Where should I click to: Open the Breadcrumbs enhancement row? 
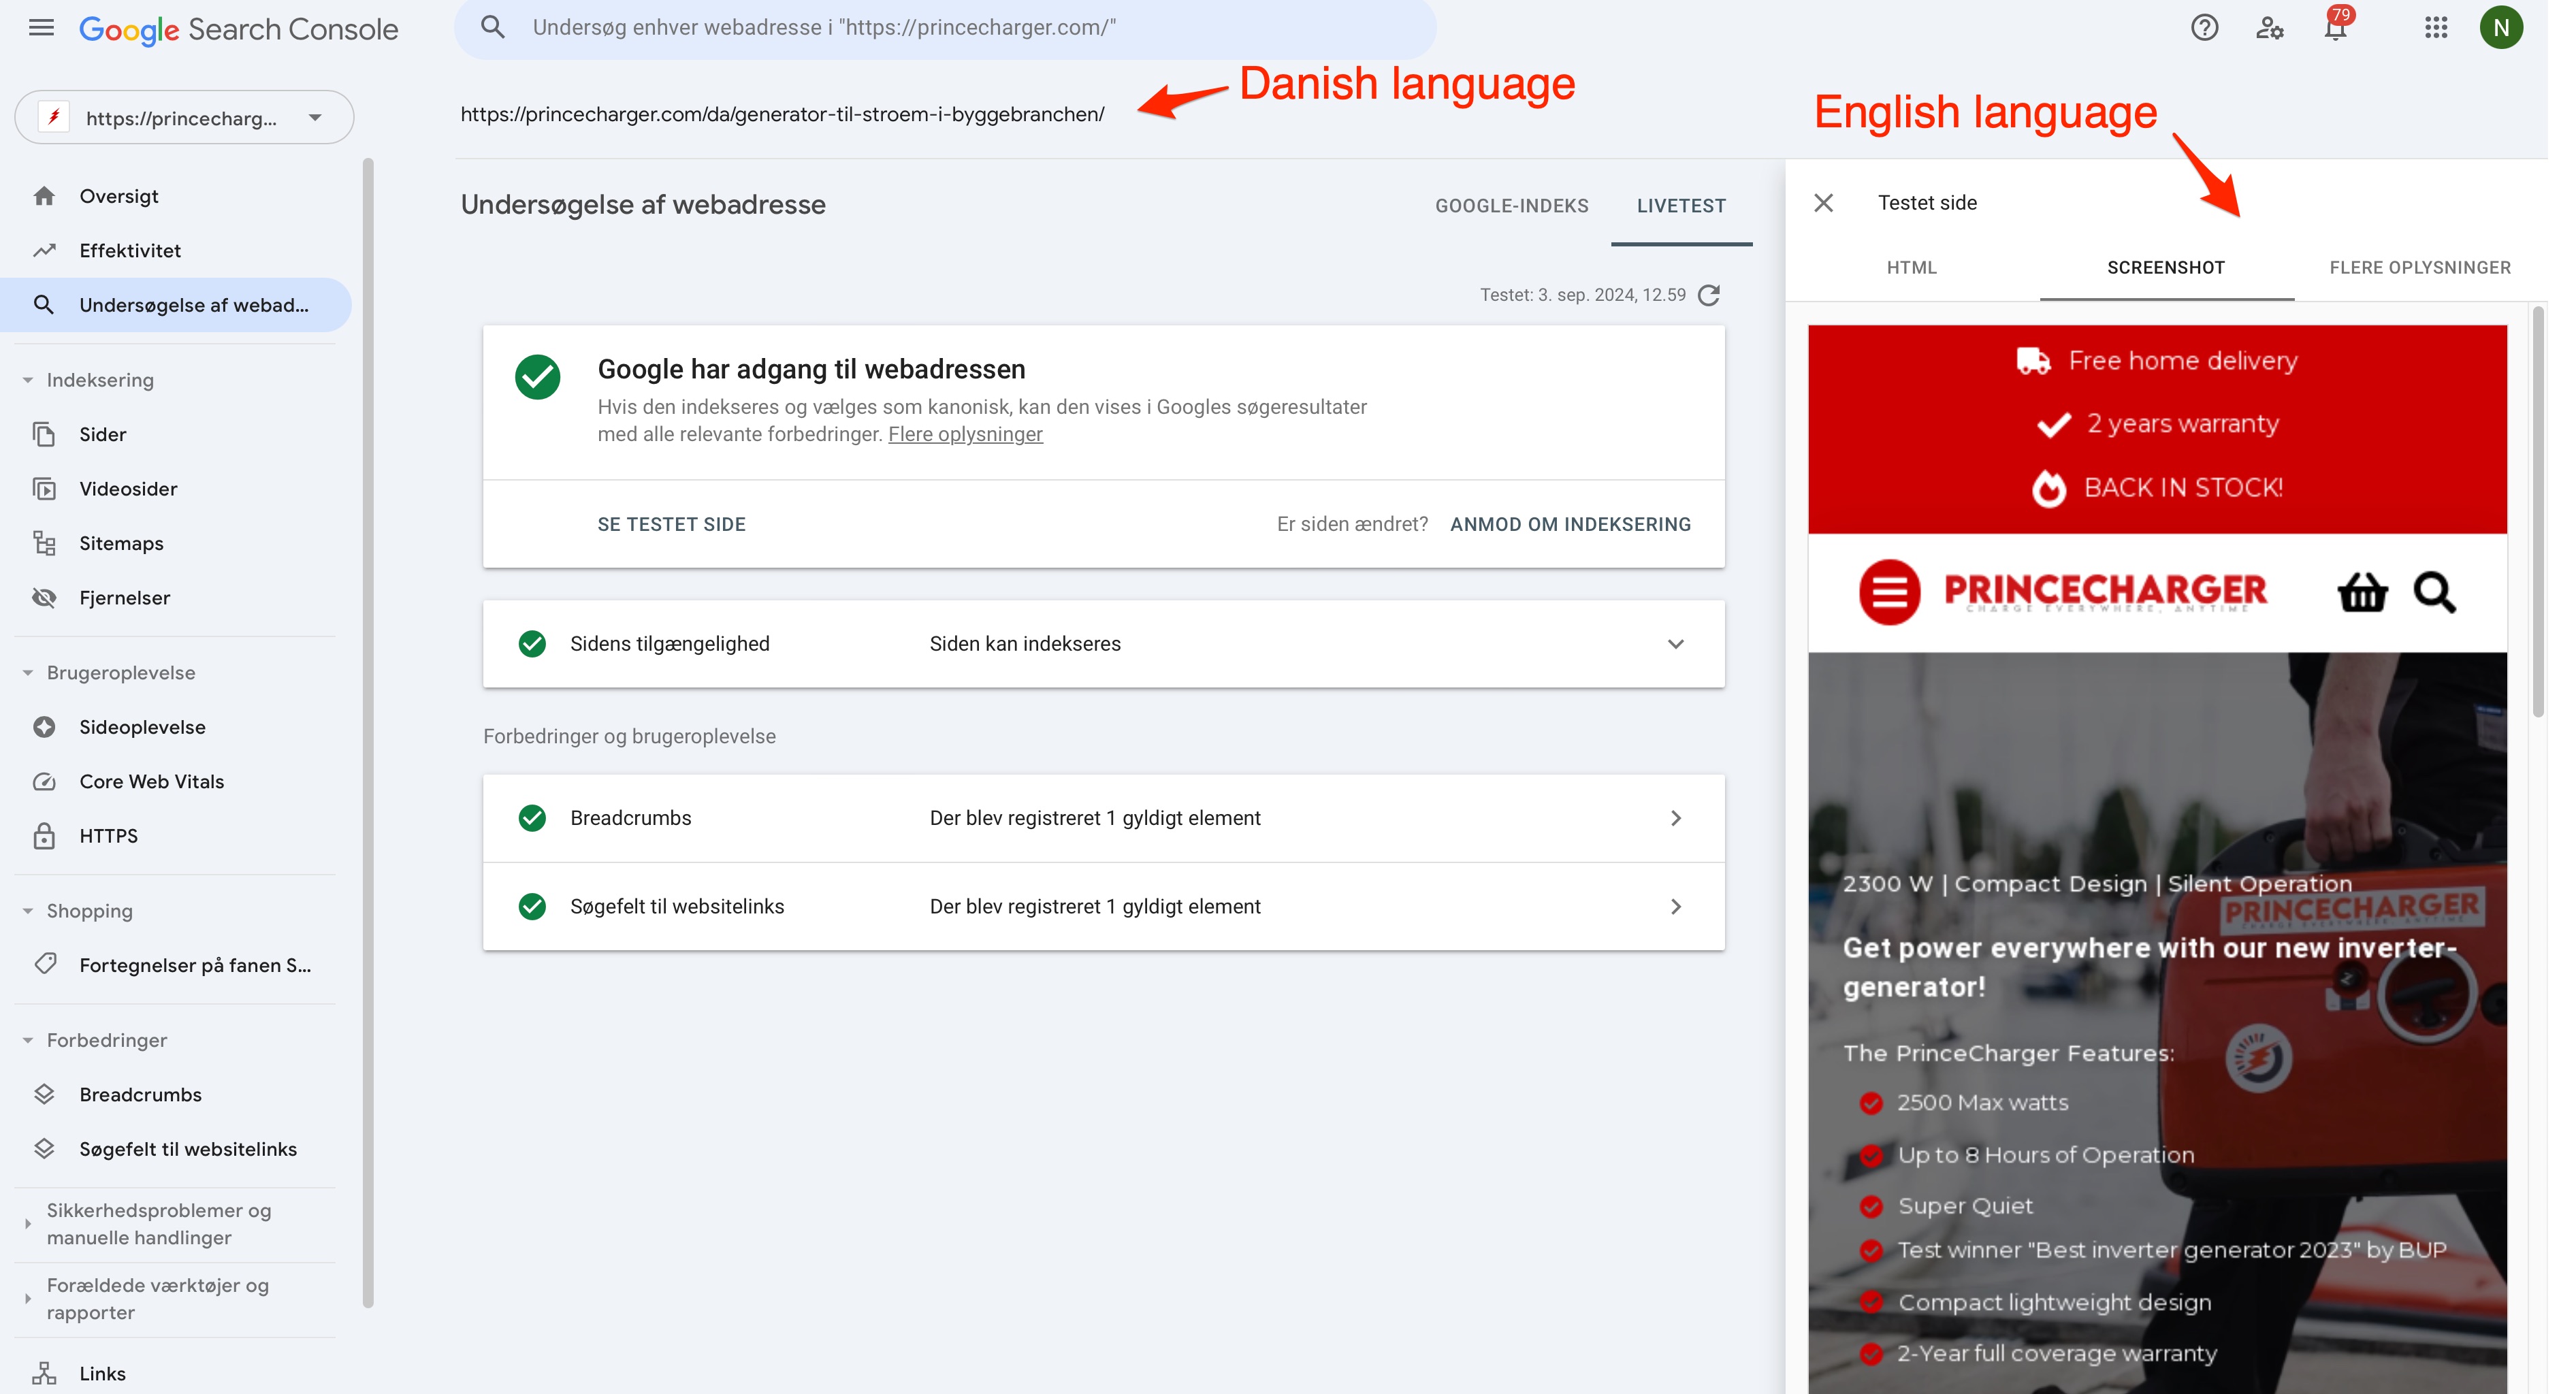(1103, 818)
